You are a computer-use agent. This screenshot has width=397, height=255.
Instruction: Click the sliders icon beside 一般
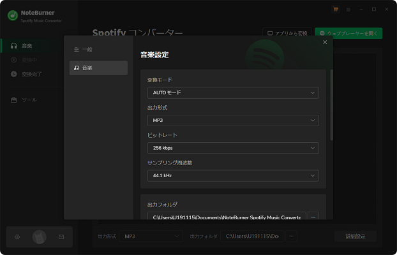(x=77, y=50)
